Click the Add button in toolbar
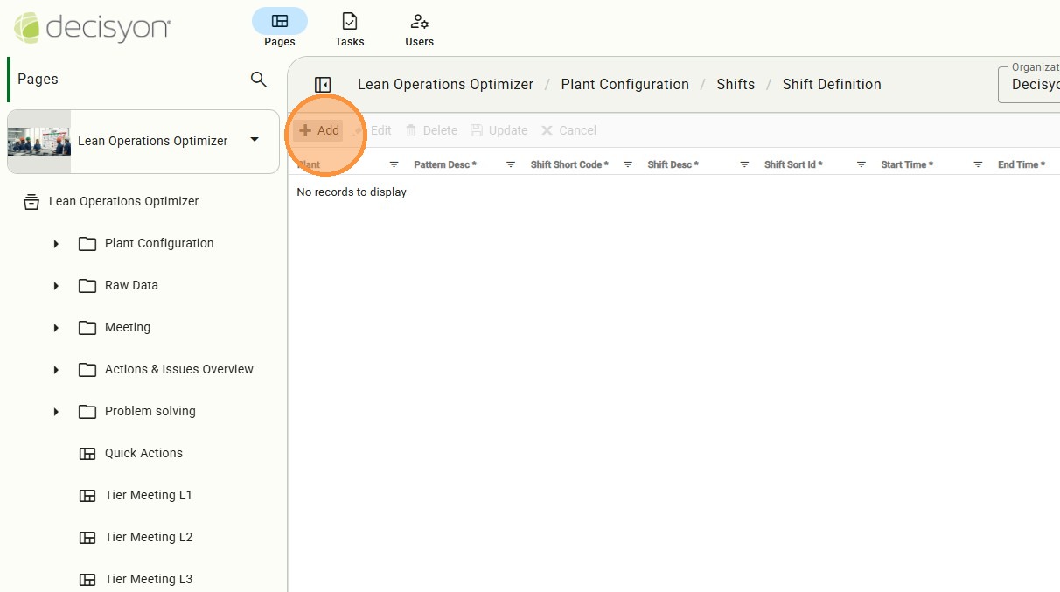Image resolution: width=1060 pixels, height=592 pixels. [x=319, y=130]
